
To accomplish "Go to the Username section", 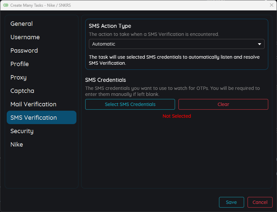I will click(42, 37).
